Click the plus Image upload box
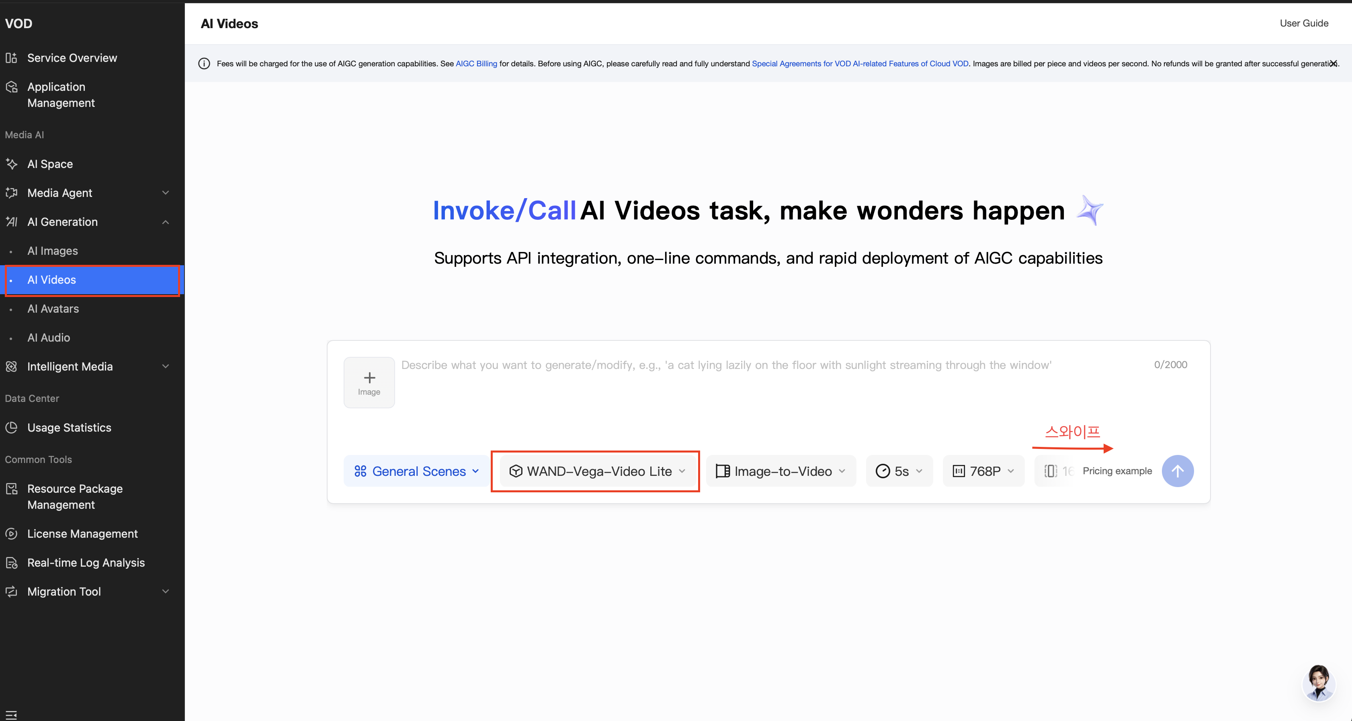The height and width of the screenshot is (721, 1352). [x=369, y=383]
